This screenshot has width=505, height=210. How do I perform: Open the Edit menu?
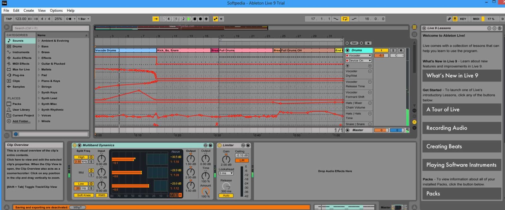(x=16, y=10)
